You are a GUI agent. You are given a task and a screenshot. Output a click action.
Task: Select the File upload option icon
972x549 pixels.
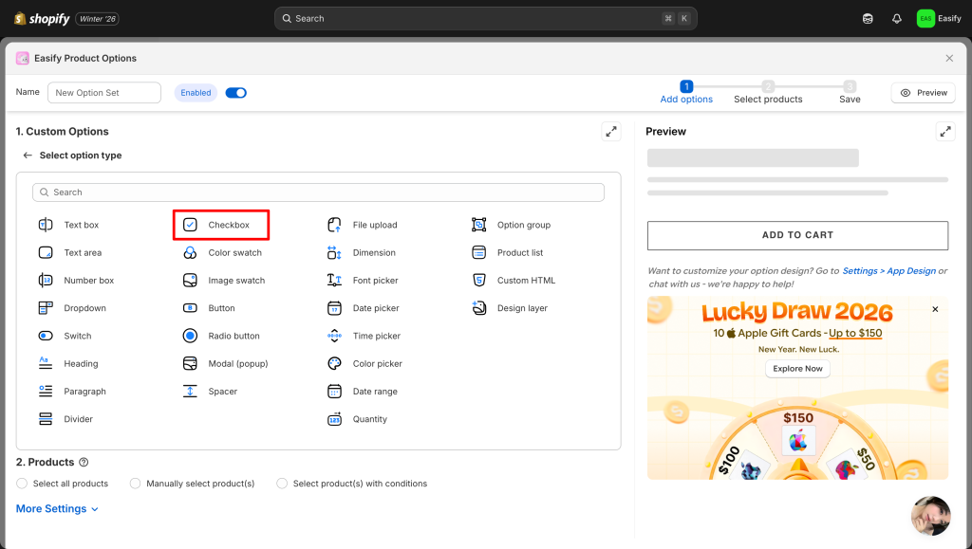(334, 225)
